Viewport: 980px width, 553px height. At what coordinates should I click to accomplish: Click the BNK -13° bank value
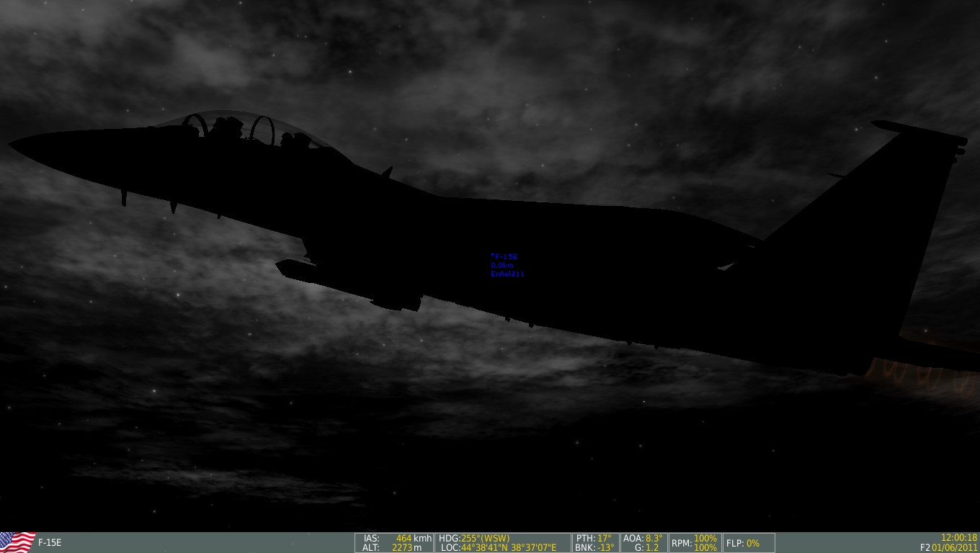594,548
